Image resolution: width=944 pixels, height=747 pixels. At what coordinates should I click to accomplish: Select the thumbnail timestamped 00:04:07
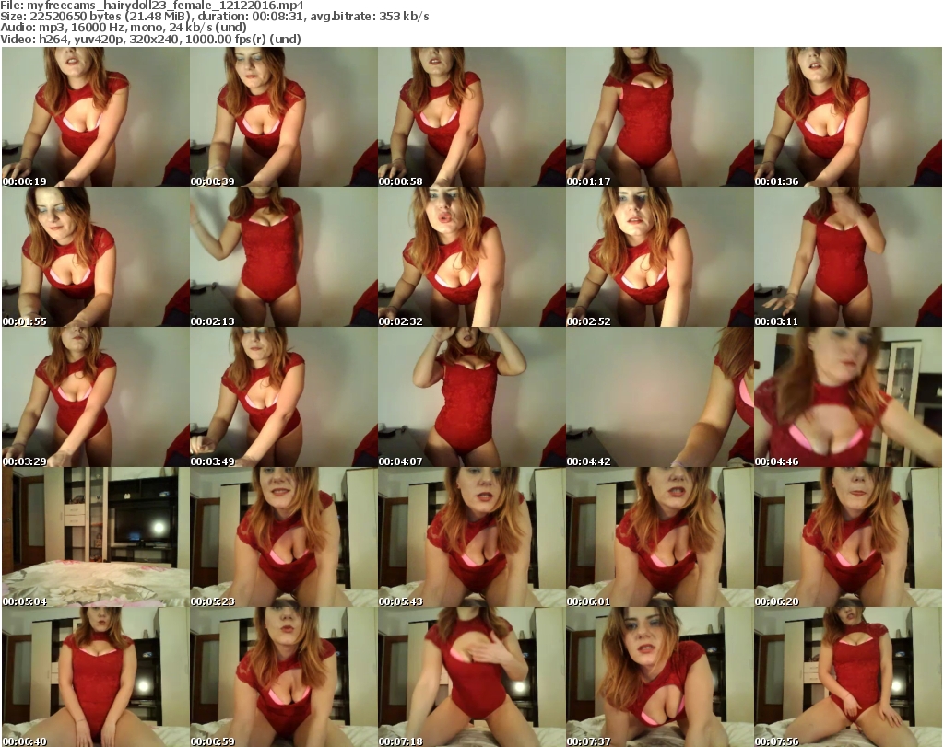point(471,397)
